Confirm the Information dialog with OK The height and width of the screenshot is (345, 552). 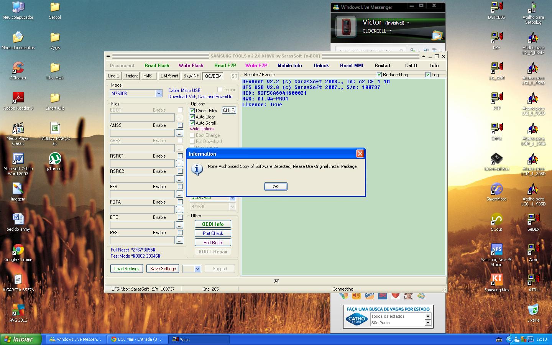(x=276, y=187)
